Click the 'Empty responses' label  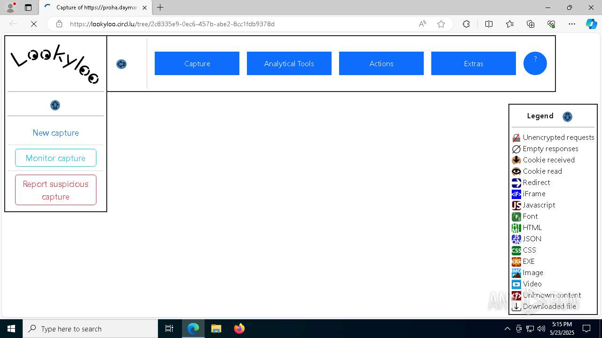click(551, 149)
